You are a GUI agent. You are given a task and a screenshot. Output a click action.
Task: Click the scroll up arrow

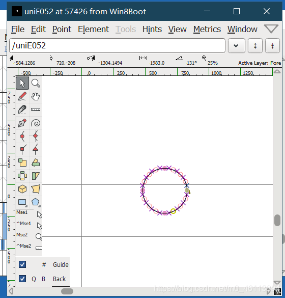point(277,72)
